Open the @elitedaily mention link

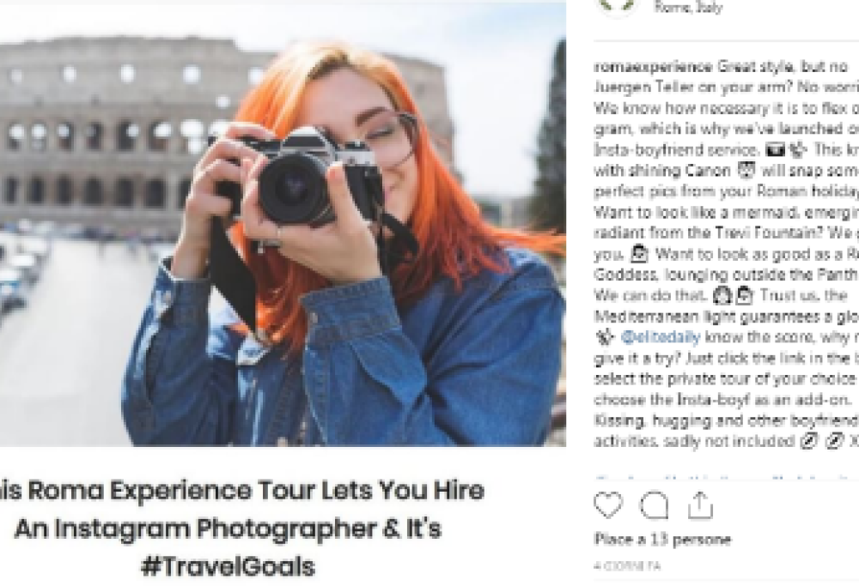click(661, 337)
